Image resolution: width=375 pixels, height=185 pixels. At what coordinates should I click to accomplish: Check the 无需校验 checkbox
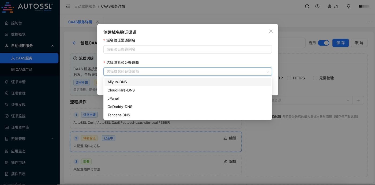click(315, 78)
